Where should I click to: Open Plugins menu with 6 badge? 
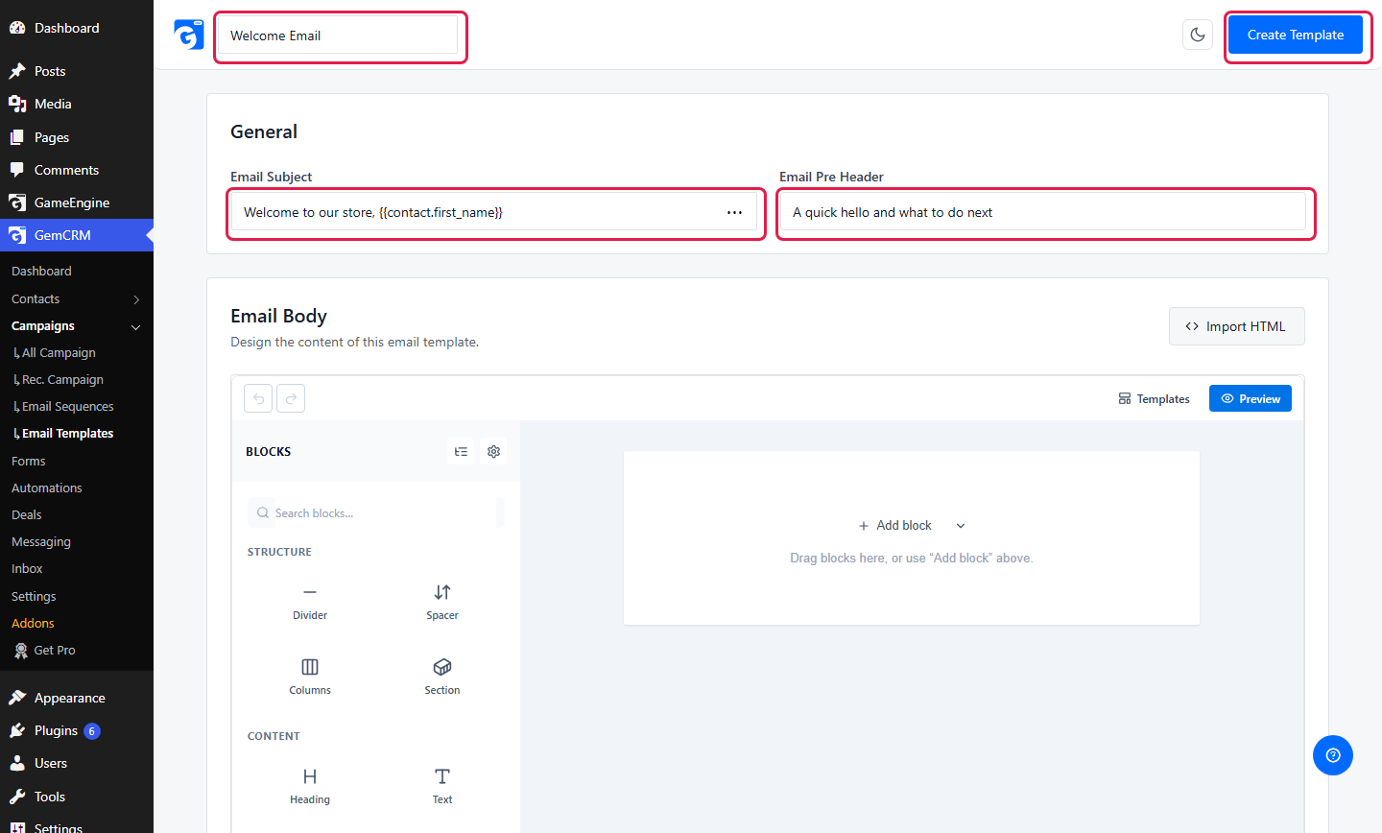point(77,730)
